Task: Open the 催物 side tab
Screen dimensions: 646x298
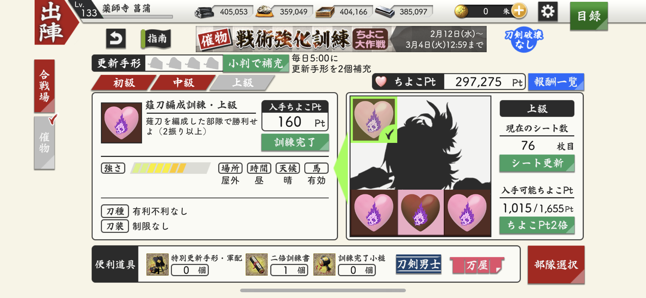Action: (x=44, y=143)
